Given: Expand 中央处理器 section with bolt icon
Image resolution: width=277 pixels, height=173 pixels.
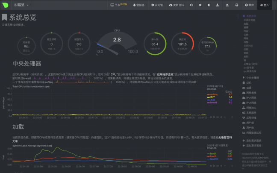Looking at the screenshot, I should (x=250, y=78).
